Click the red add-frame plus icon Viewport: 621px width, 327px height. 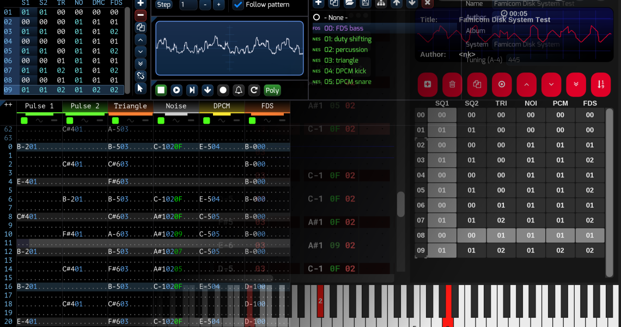coord(428,84)
